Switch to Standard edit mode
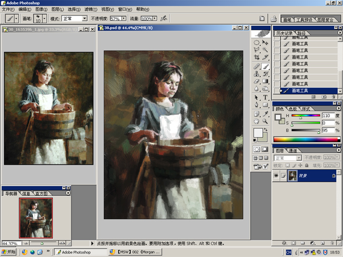 257,149
